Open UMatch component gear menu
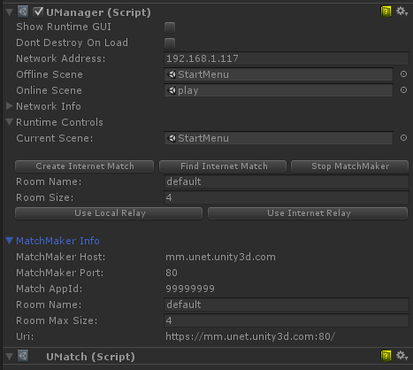Viewport: 413px width, 370px height. coord(402,356)
